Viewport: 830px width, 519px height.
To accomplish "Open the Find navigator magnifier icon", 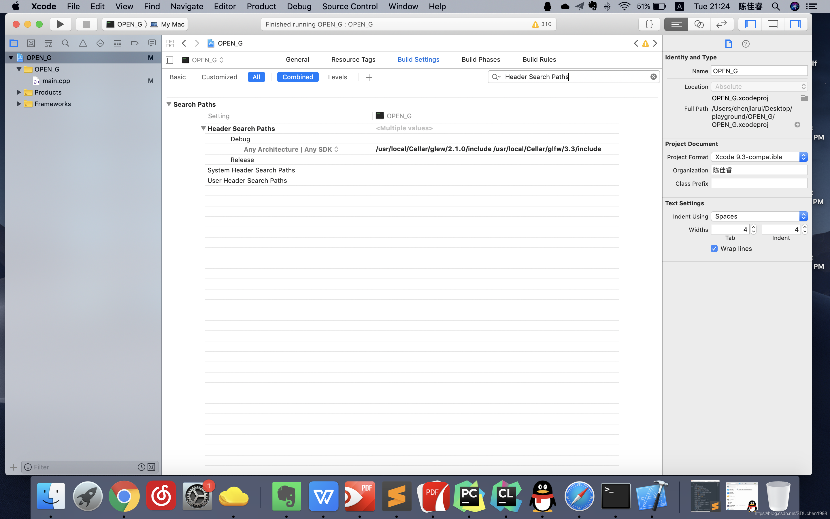I will click(65, 43).
